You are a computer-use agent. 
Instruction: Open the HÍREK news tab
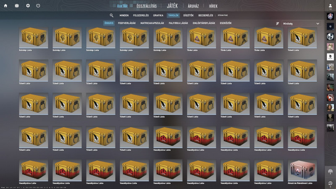pos(213,6)
